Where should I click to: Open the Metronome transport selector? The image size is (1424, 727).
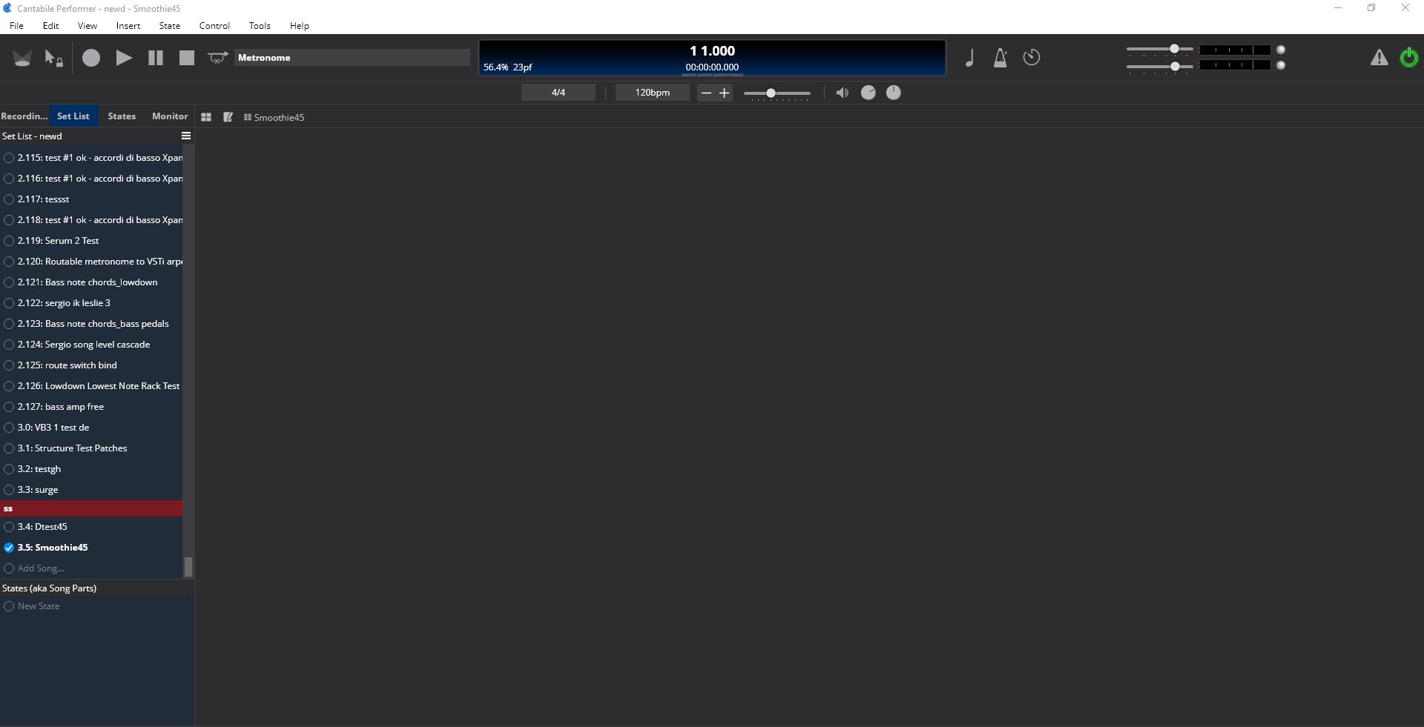click(352, 58)
